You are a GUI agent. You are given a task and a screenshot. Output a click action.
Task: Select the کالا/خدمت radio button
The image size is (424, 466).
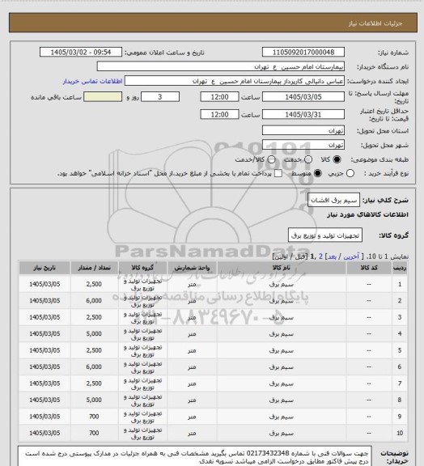pos(271,159)
